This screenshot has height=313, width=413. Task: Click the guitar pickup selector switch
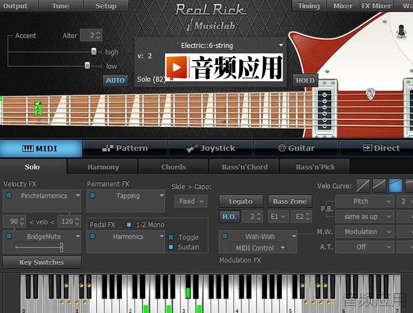(x=402, y=31)
